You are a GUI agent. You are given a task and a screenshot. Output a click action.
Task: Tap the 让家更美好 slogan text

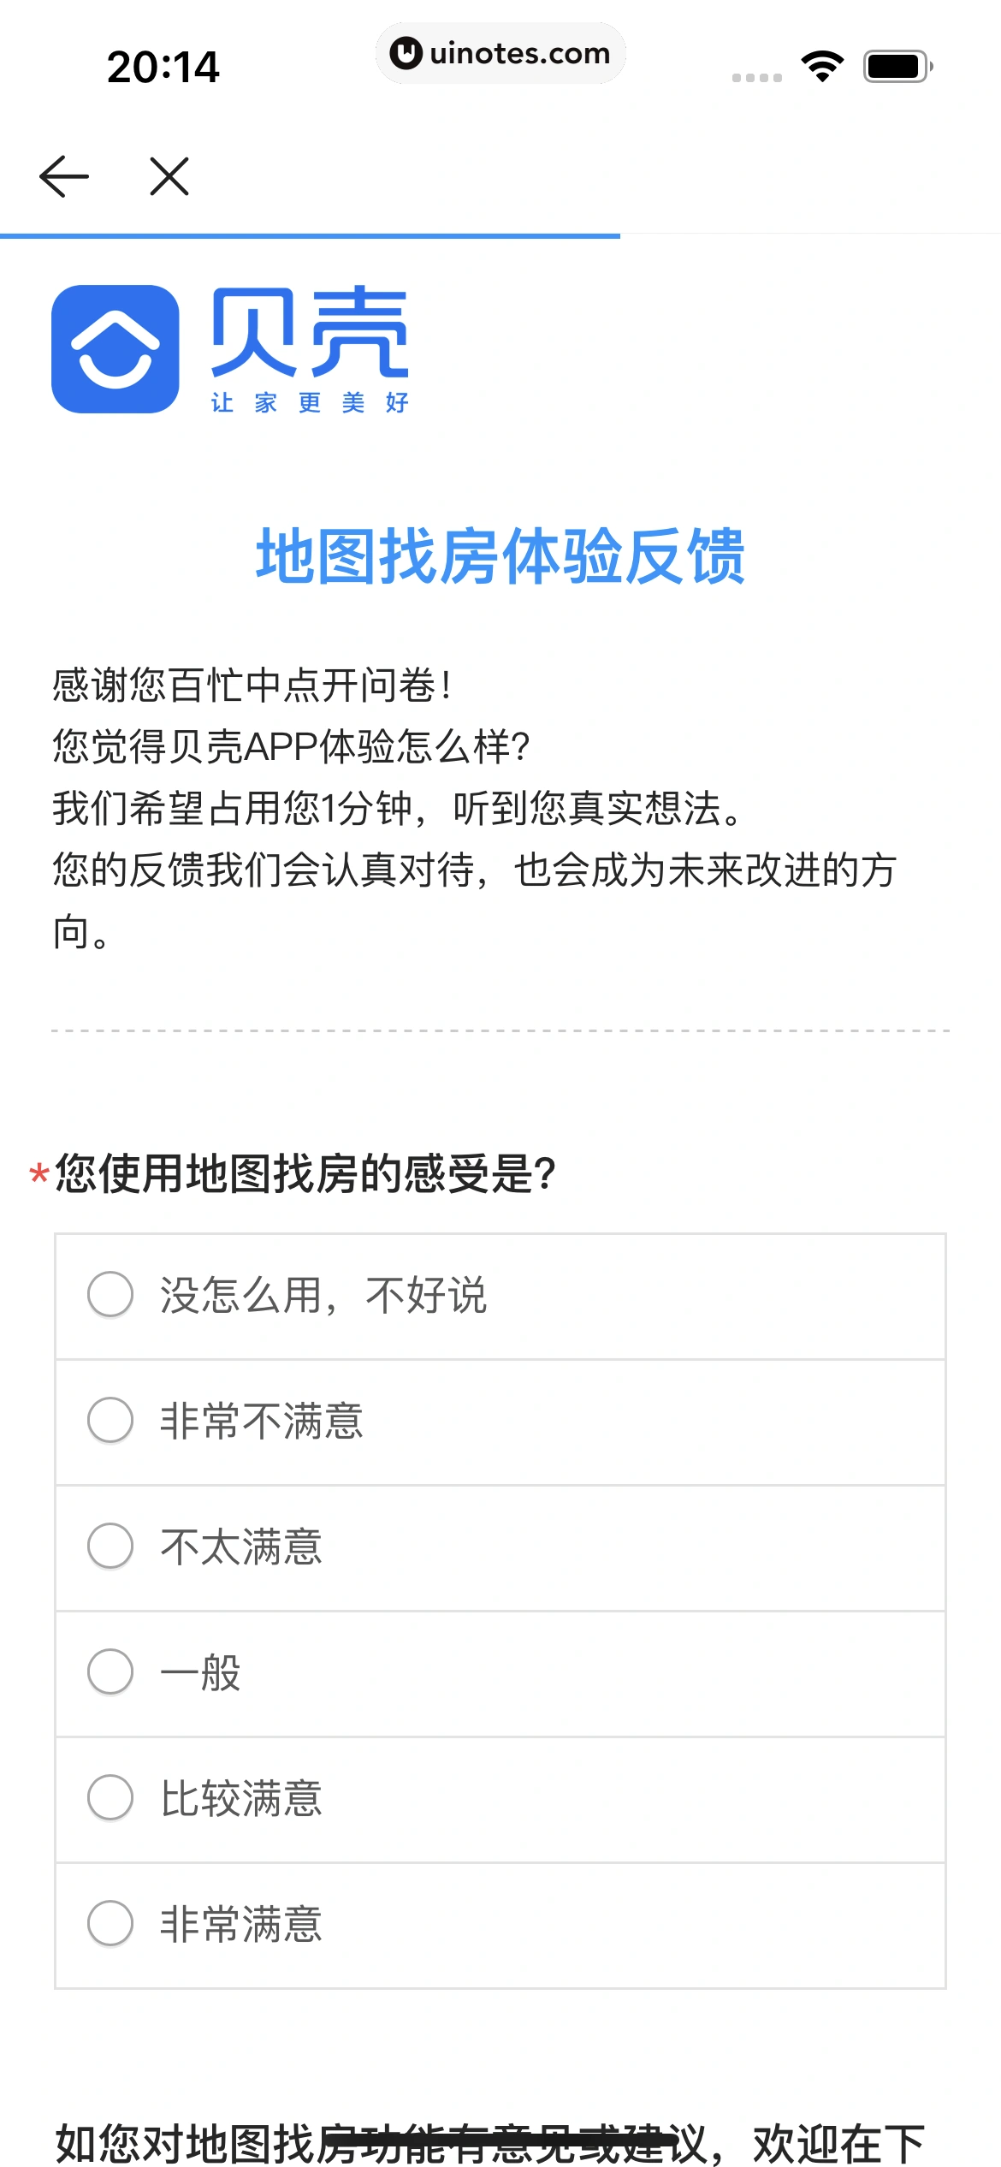[310, 402]
